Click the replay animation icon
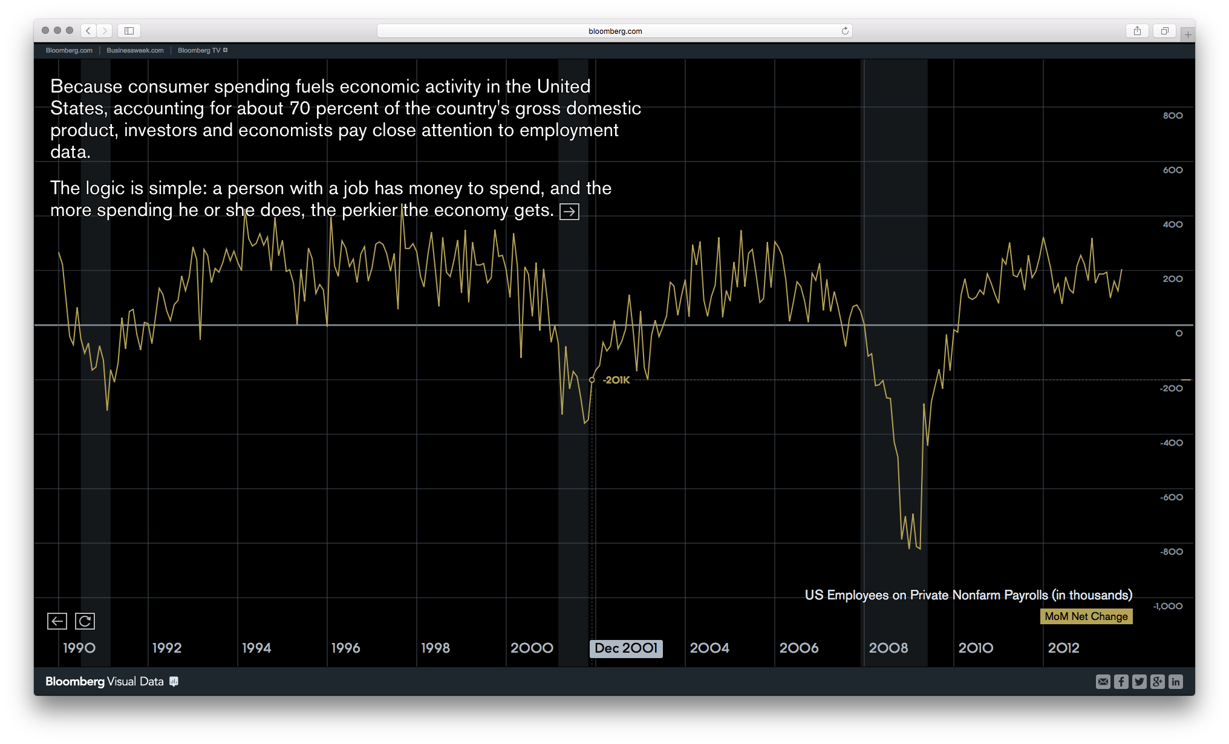The width and height of the screenshot is (1229, 744). 85,621
